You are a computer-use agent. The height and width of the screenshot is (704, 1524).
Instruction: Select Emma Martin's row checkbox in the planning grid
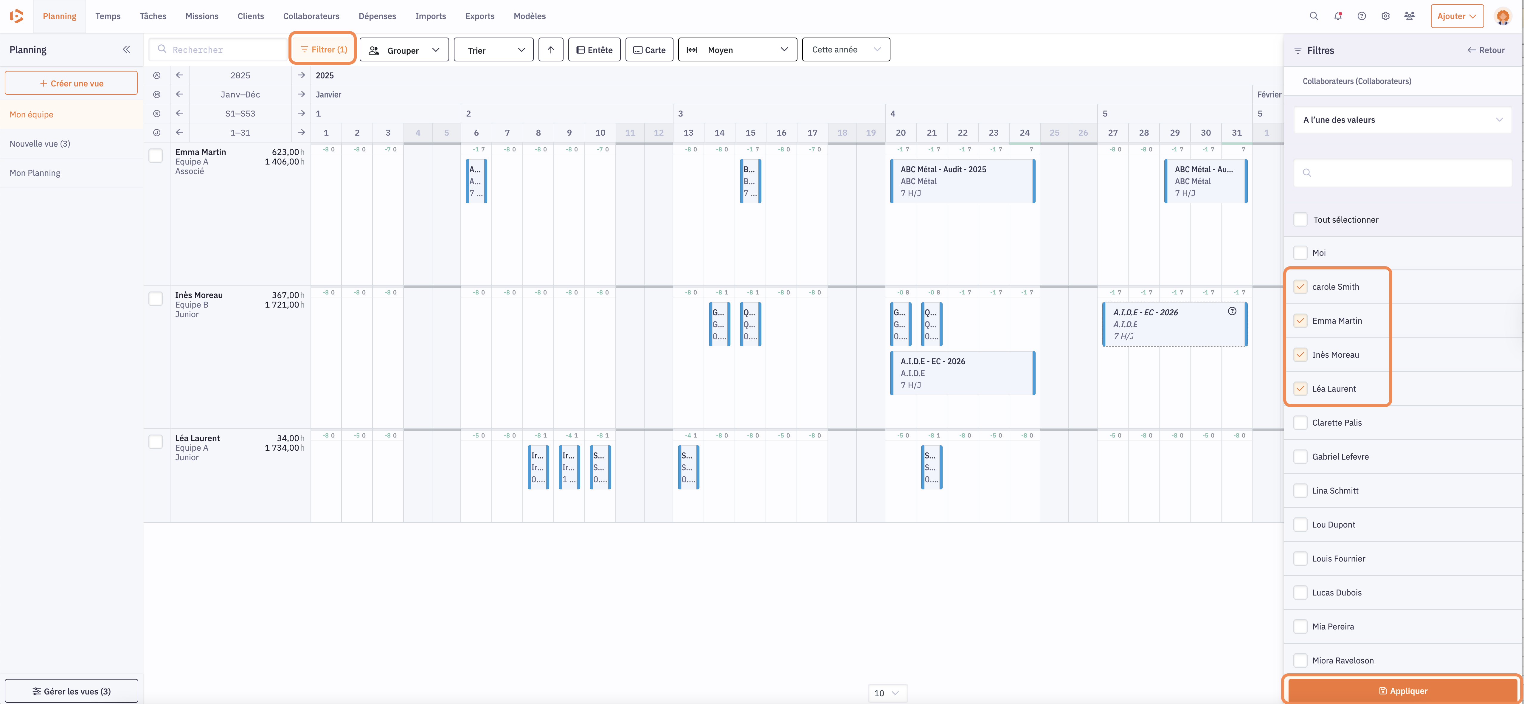click(156, 156)
